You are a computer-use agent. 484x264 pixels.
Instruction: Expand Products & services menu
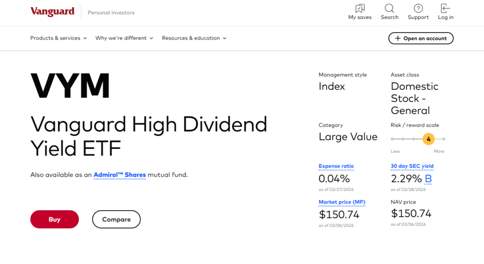58,38
